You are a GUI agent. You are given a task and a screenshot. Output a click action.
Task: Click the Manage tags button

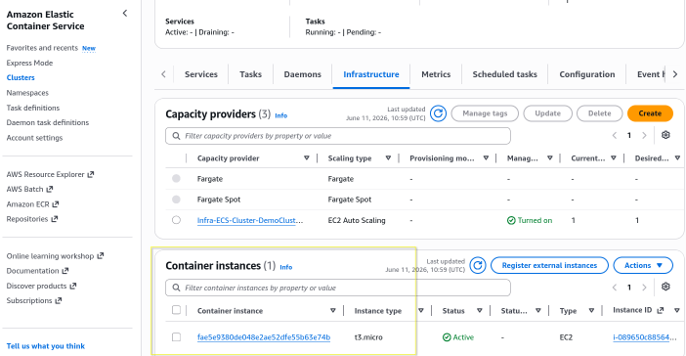point(485,113)
